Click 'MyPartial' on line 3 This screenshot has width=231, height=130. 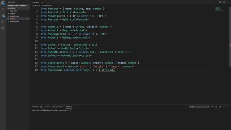click(55, 16)
